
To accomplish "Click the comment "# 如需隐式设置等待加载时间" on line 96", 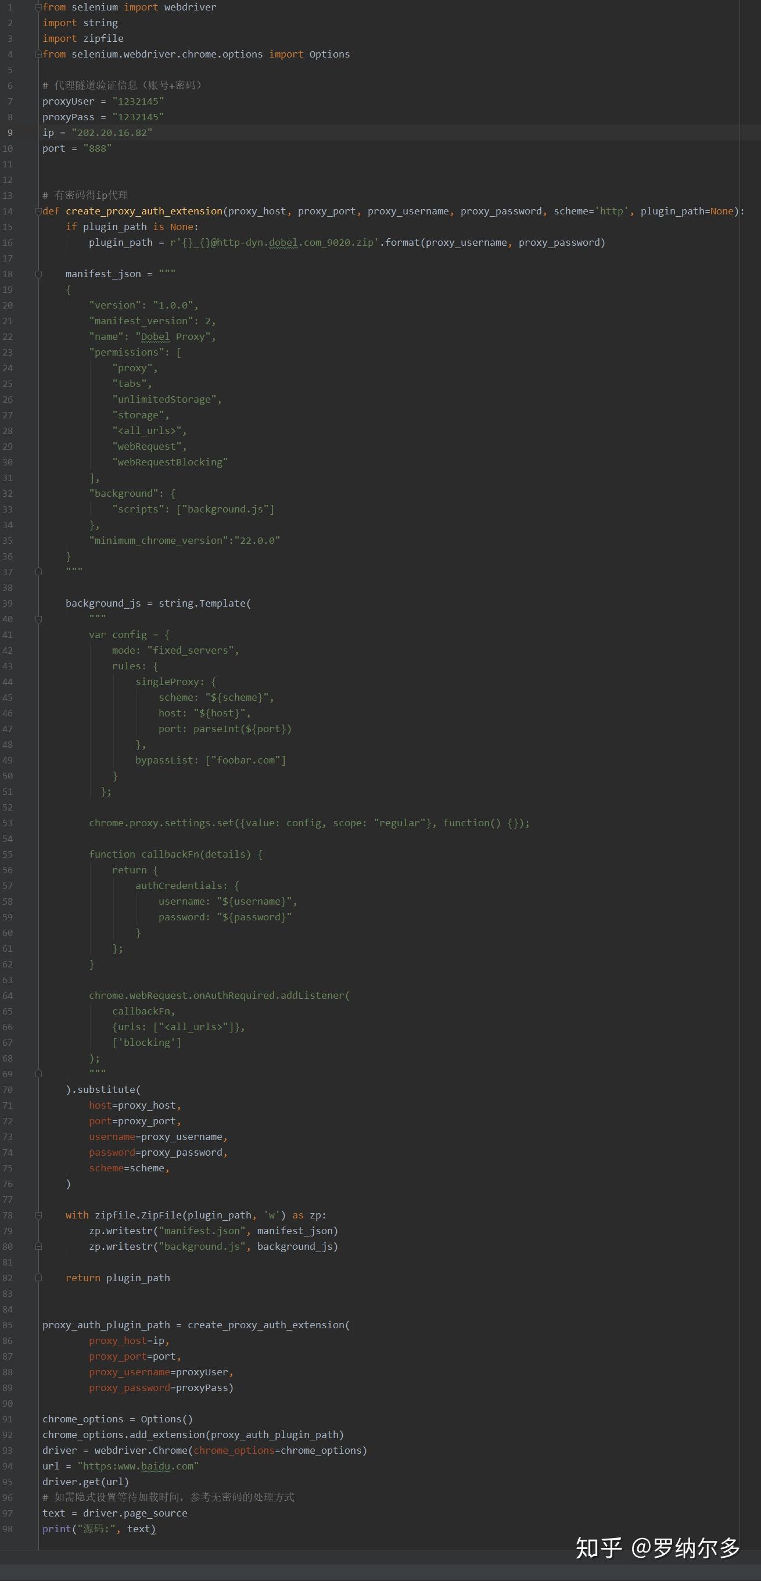I will (x=112, y=1497).
